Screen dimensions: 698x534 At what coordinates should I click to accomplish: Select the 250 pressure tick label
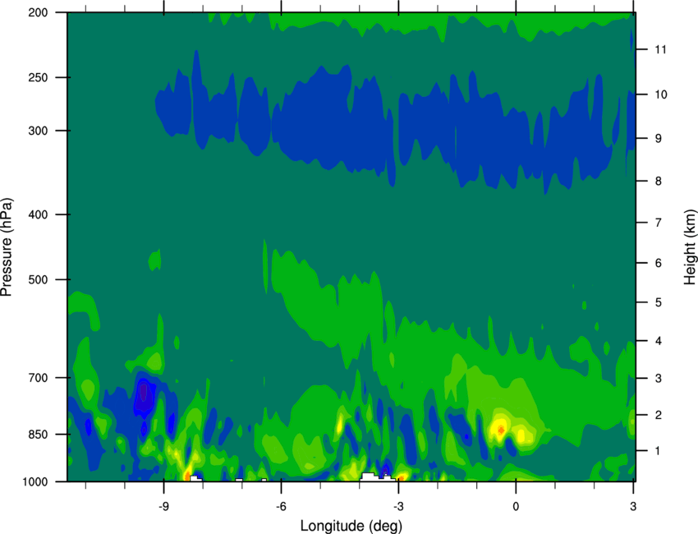[x=38, y=77]
